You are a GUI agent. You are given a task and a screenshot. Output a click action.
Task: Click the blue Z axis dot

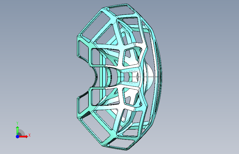click(18, 136)
